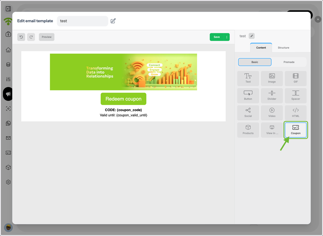The height and width of the screenshot is (236, 323).
Task: Preview the email template
Action: pos(47,37)
